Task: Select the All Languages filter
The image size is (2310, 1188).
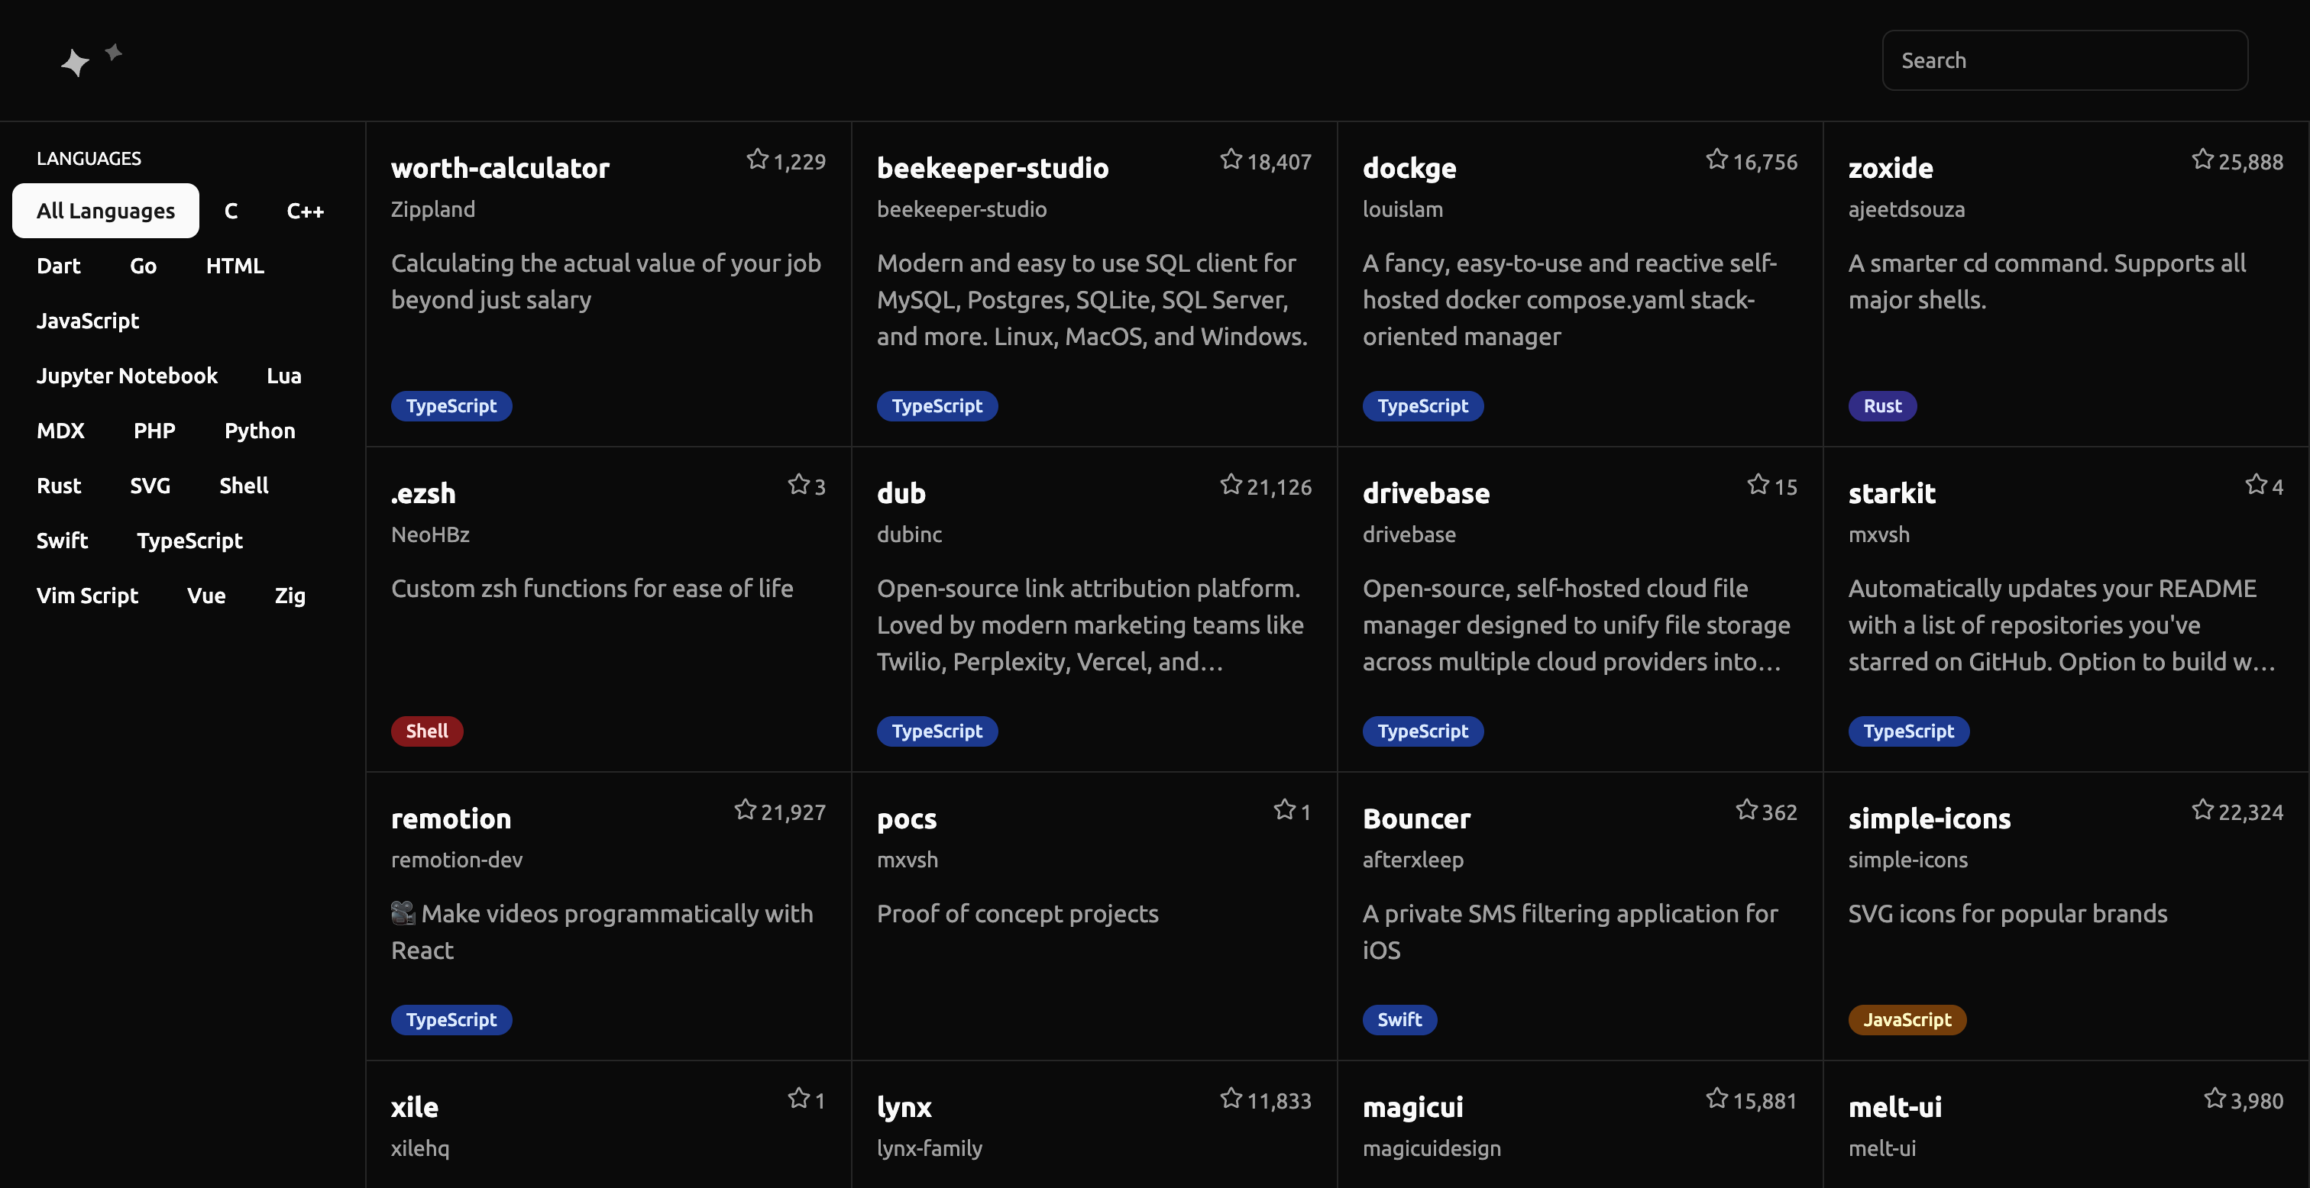Action: pos(106,211)
